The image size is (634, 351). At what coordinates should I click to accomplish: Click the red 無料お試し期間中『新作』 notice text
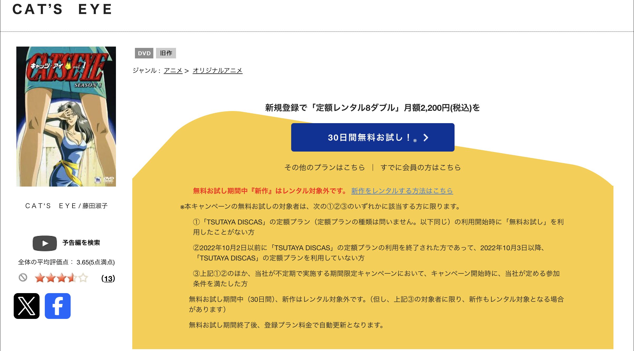[270, 191]
